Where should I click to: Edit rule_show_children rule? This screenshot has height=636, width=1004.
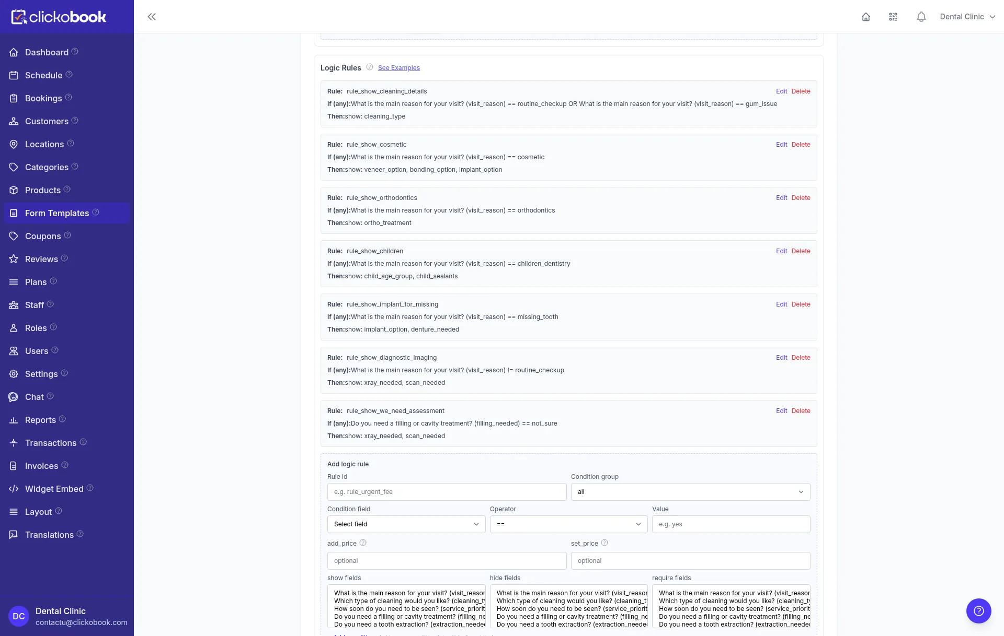781,251
